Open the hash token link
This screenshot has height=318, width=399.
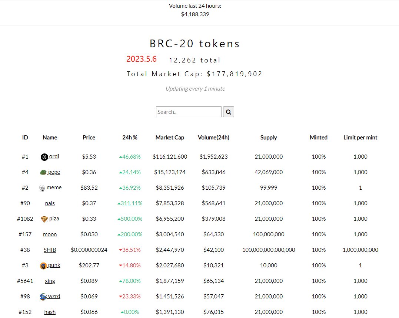[x=50, y=312]
